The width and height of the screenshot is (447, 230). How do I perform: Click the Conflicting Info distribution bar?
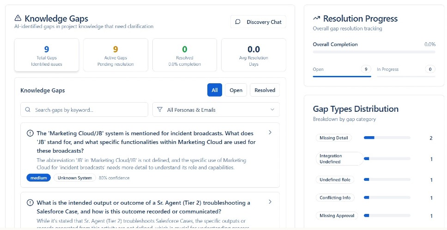[387, 197]
